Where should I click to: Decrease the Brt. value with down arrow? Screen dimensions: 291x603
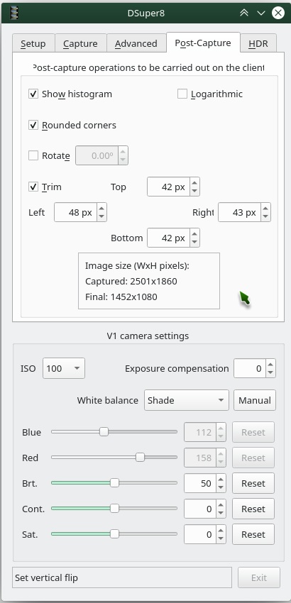point(221,487)
